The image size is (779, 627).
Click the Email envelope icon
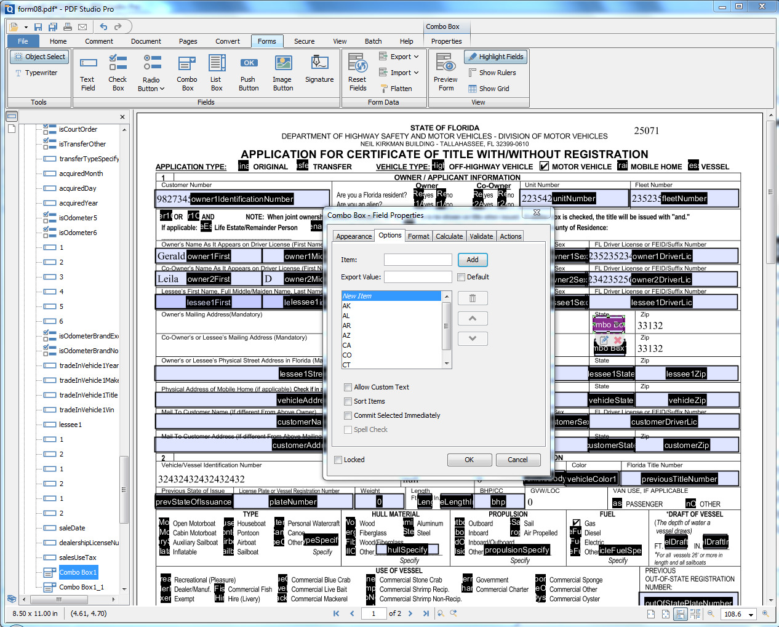pos(82,27)
